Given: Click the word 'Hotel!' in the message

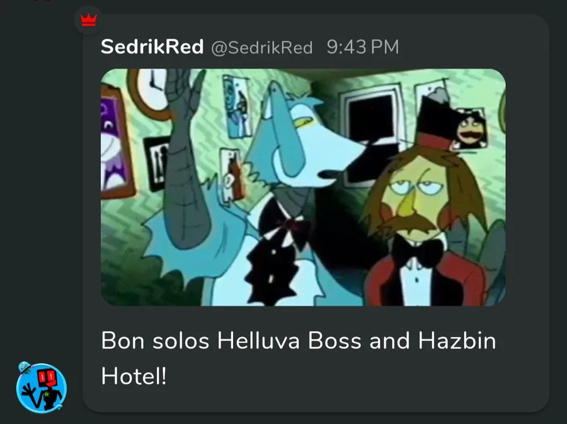Looking at the screenshot, I should [134, 376].
